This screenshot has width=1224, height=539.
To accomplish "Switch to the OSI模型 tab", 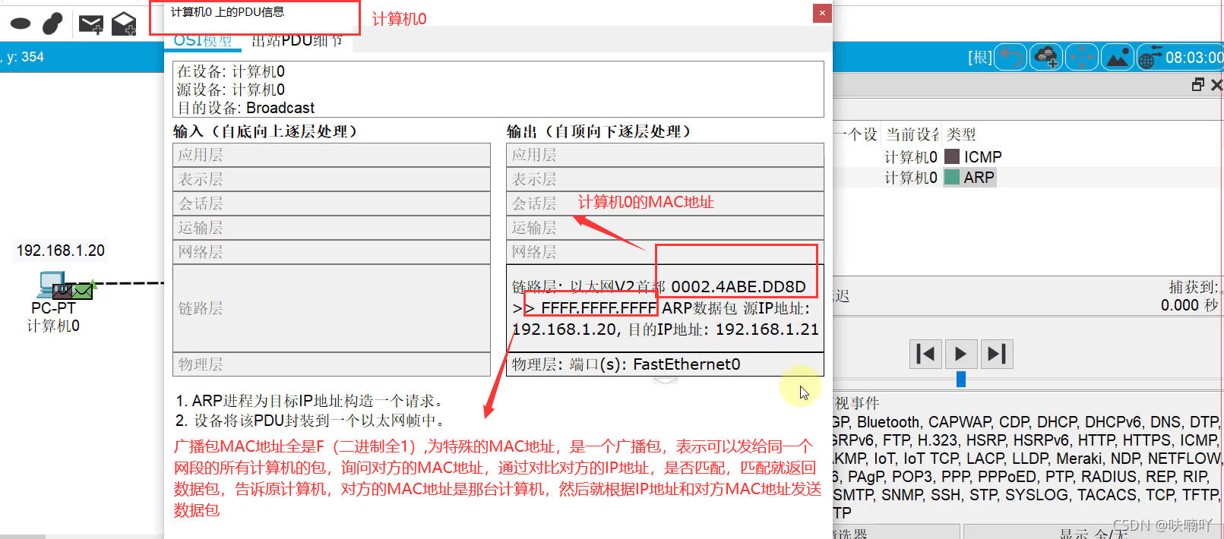I will (203, 41).
